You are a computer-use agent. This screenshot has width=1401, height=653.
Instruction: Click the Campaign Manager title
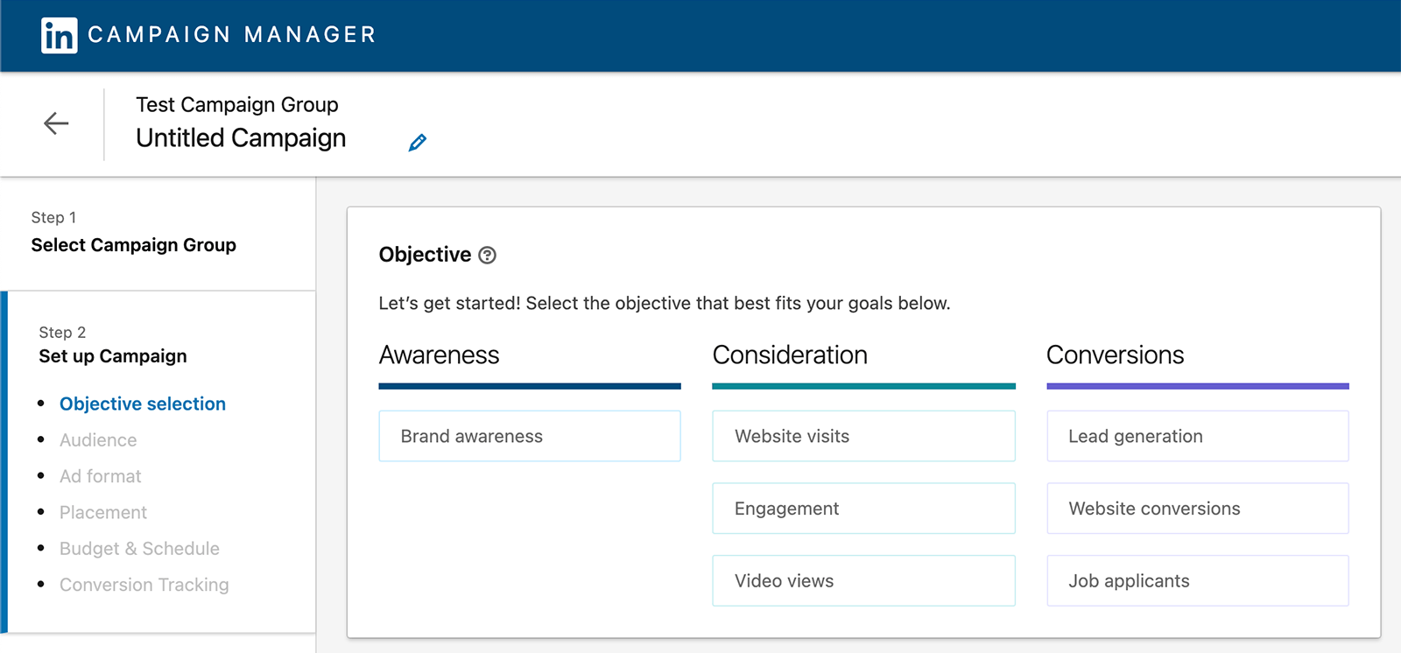pyautogui.click(x=232, y=35)
